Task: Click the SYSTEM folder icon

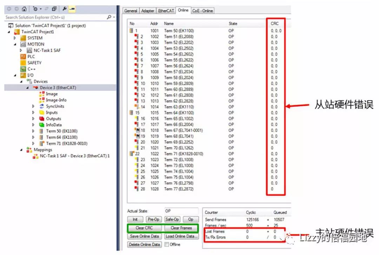Action: tap(23, 38)
